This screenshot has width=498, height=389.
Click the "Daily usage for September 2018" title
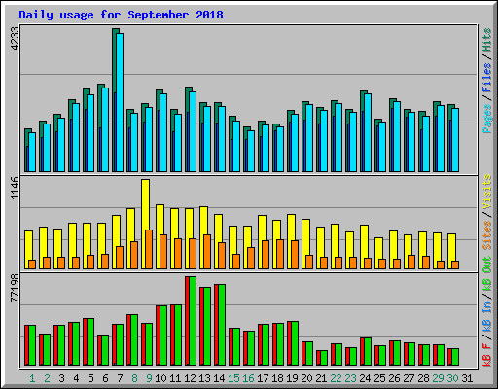tap(121, 15)
